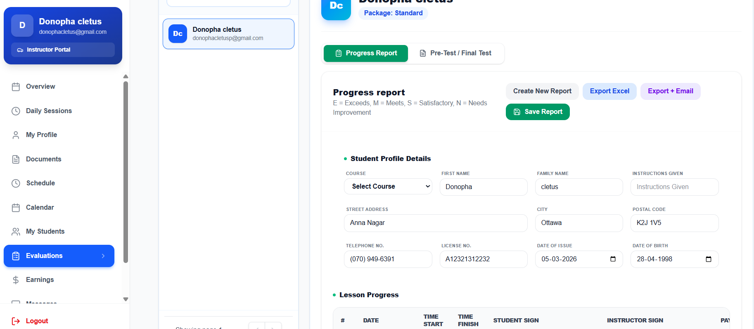This screenshot has width=754, height=329.
Task: Expand the Evaluations chevron arrow
Action: tap(103, 256)
